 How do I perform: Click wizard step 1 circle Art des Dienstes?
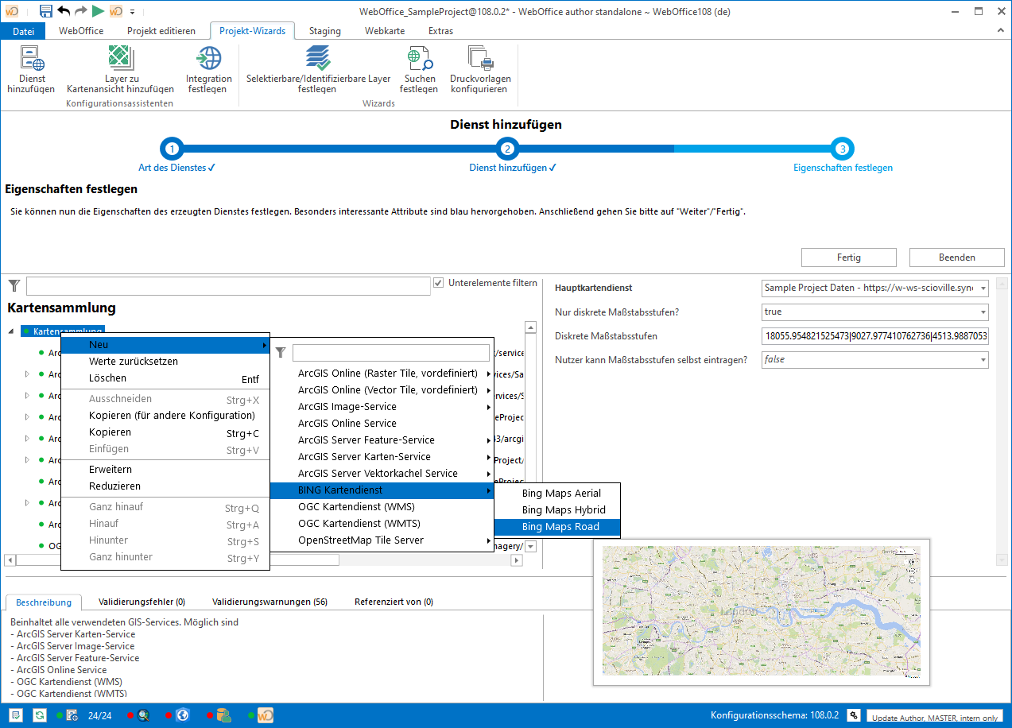(x=172, y=149)
